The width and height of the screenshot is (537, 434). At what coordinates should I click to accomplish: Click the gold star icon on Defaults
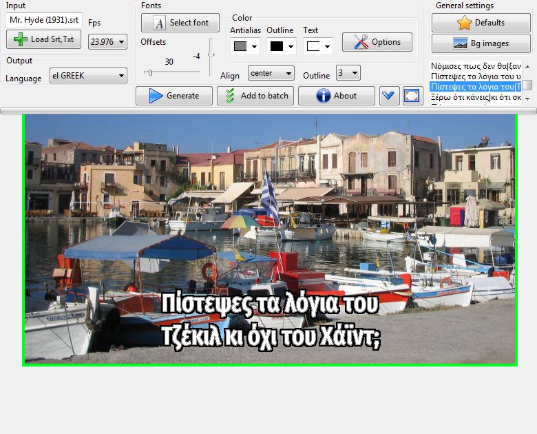tap(465, 23)
